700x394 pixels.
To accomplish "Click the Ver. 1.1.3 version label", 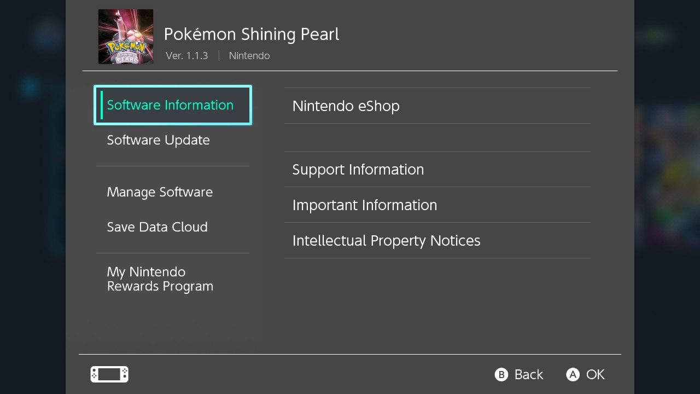I will point(187,56).
